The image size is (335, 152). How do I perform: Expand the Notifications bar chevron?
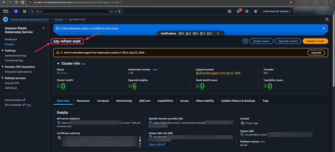coord(218,33)
